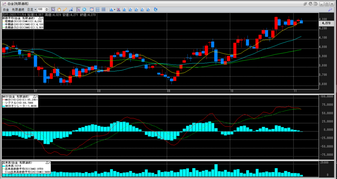Load chart template number 4
337x179 pixels.
[142, 10]
